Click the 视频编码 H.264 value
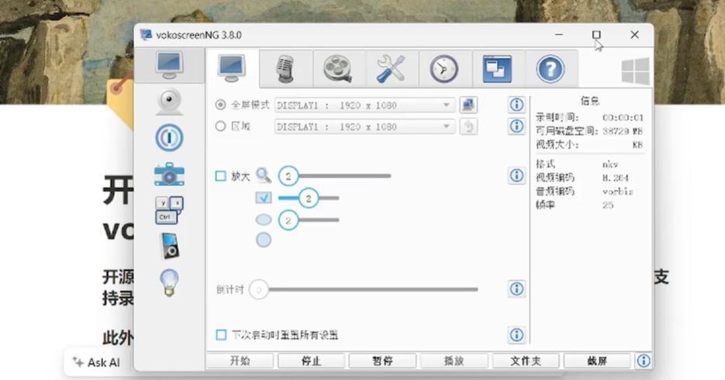This screenshot has width=725, height=380. click(x=616, y=178)
